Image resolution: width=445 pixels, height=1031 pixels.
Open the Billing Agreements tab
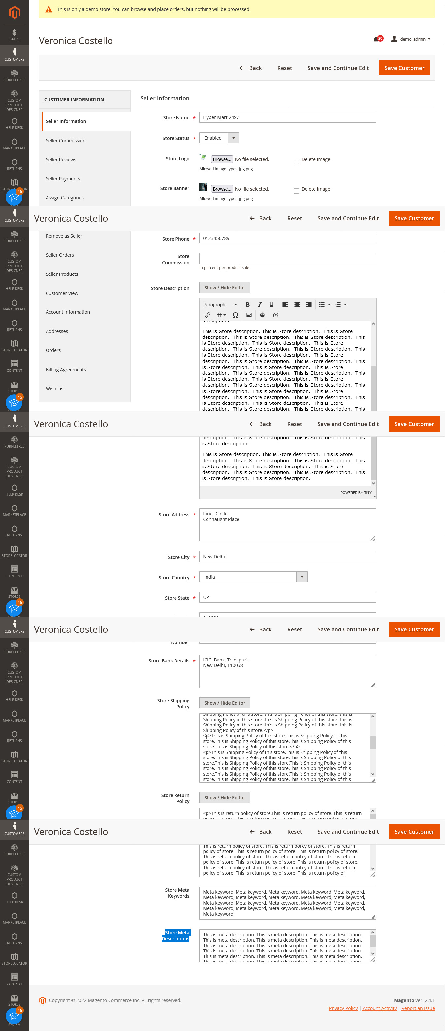(x=85, y=370)
